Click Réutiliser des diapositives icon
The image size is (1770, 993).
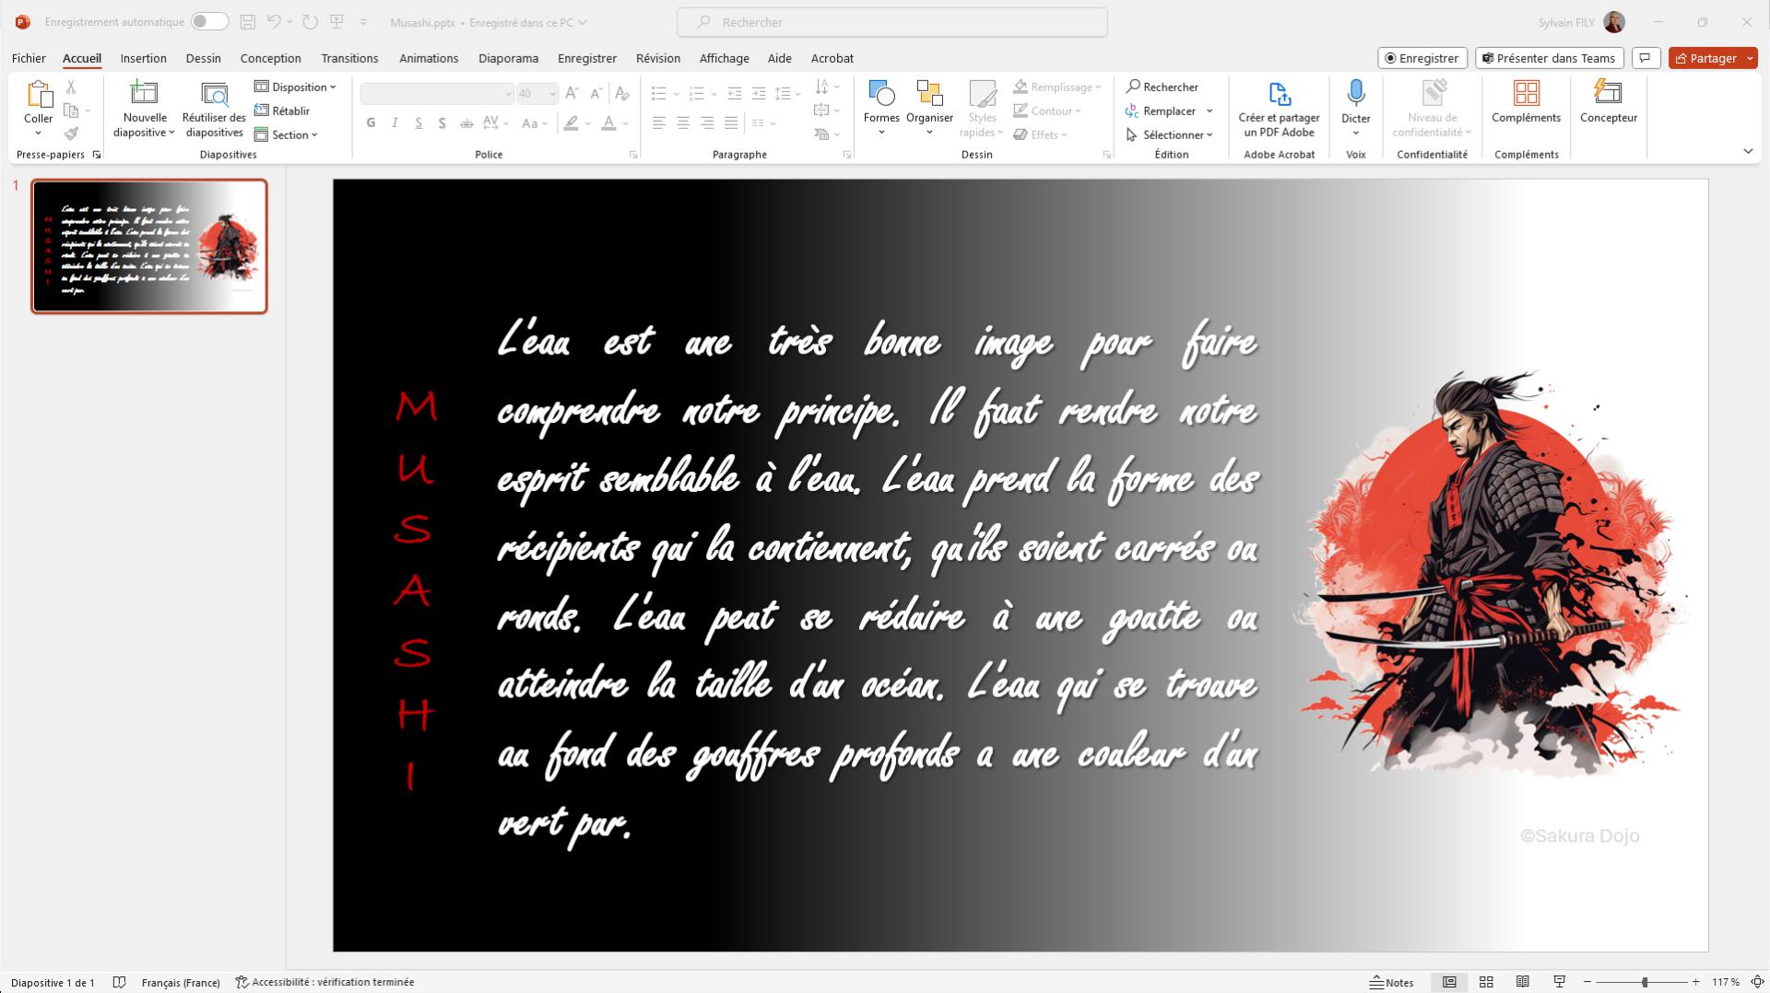tap(214, 94)
